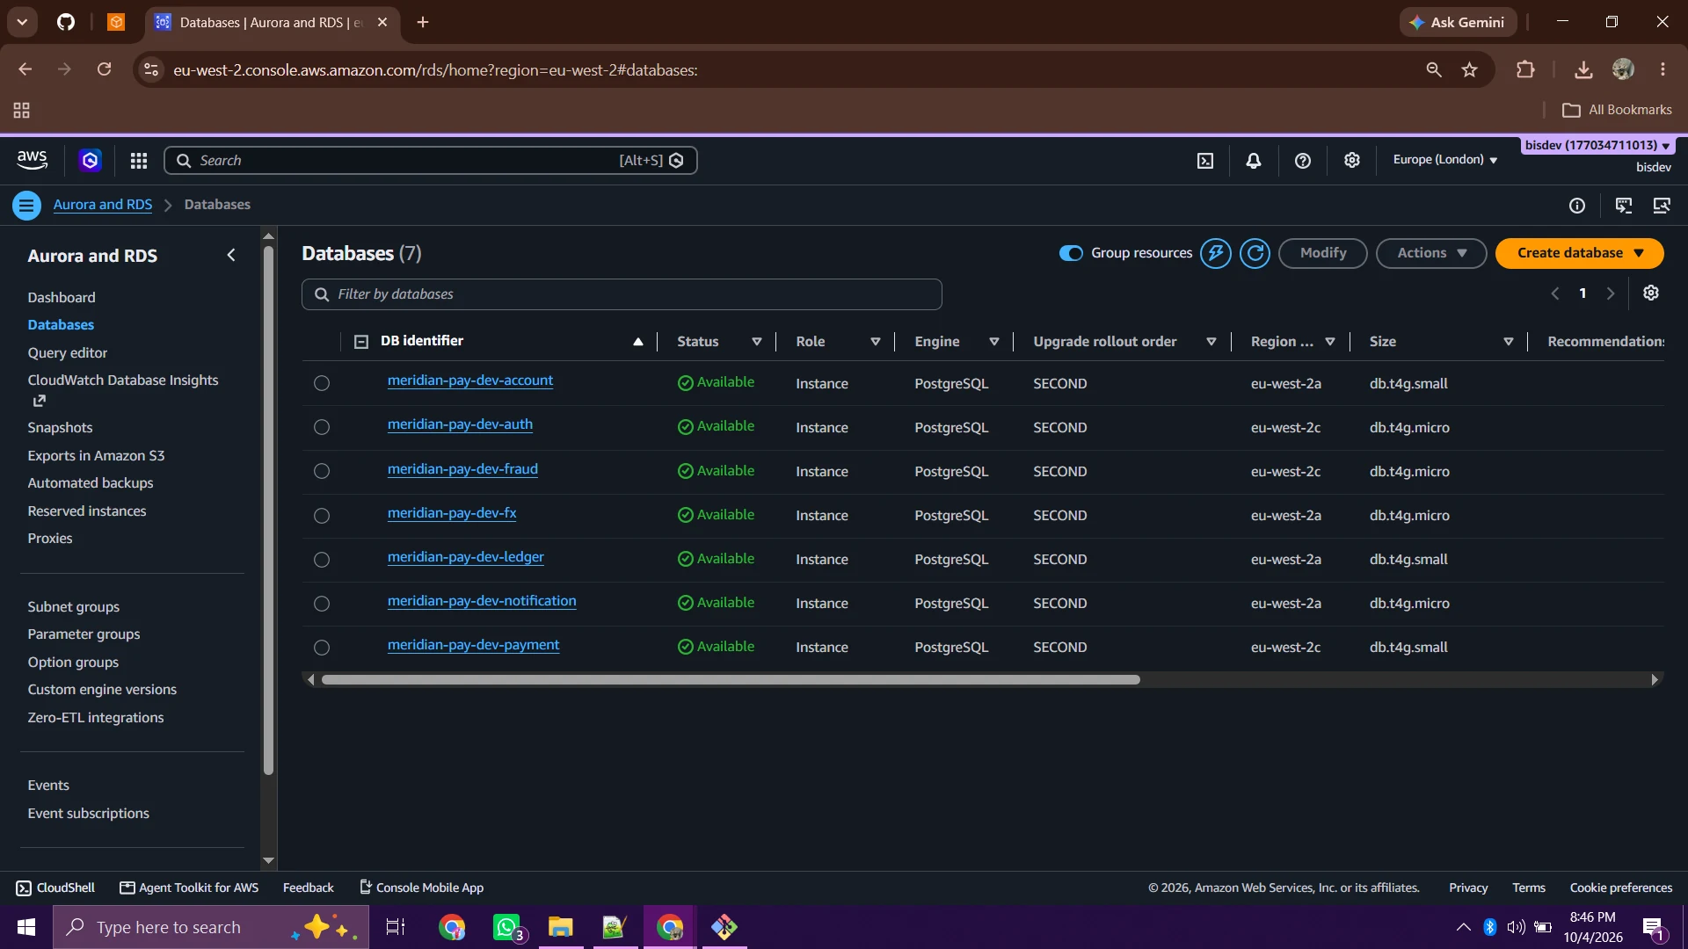The height and width of the screenshot is (949, 1688).
Task: Select the meridian-pay-dev-auth radio button
Action: point(322,427)
